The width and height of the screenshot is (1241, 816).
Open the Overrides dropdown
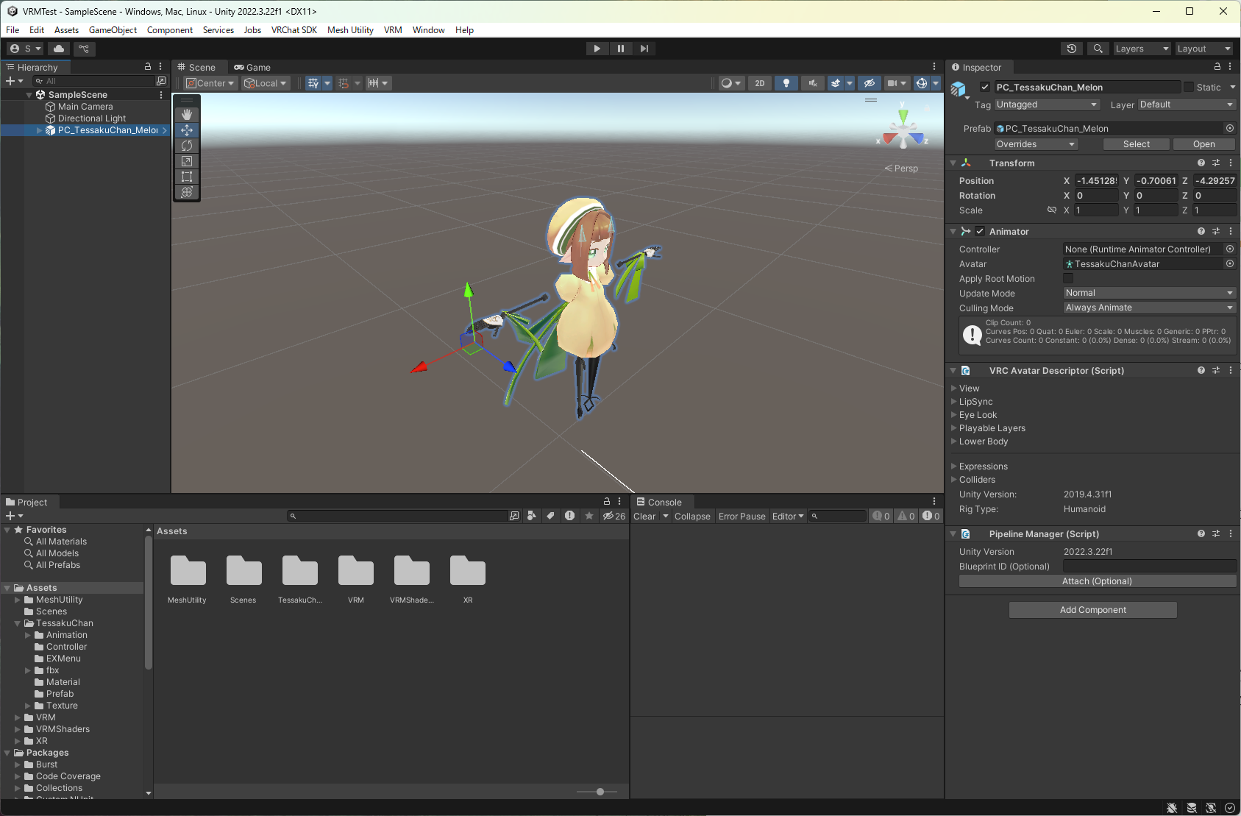click(1036, 144)
